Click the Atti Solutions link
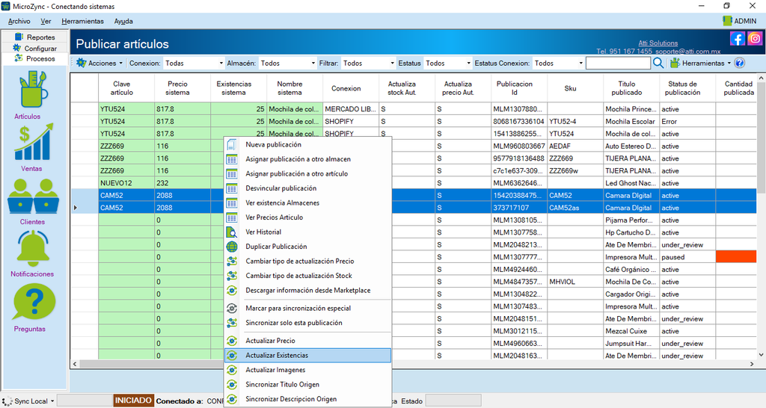 (658, 43)
